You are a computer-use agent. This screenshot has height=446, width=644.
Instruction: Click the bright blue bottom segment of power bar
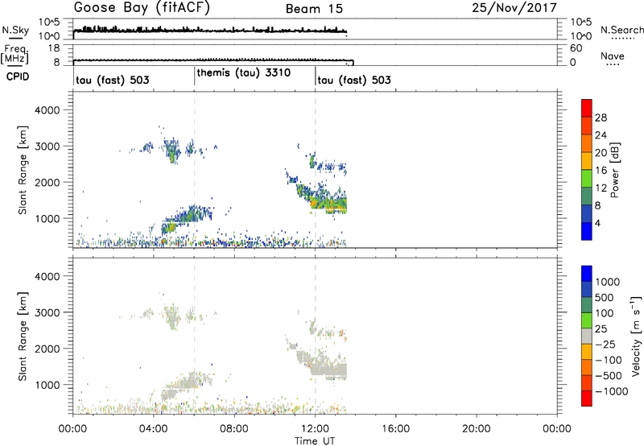coord(587,231)
